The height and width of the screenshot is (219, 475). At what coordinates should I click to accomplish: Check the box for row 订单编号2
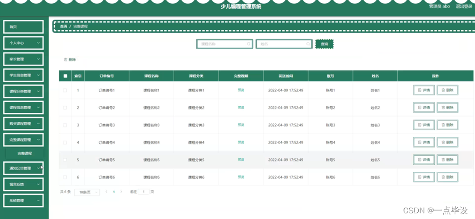[65, 108]
